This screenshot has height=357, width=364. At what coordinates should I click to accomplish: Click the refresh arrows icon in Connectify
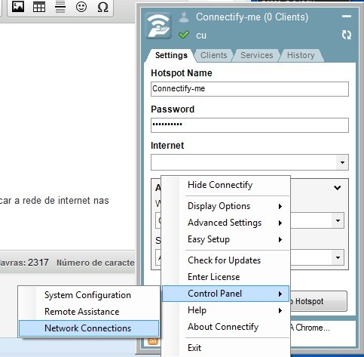[347, 35]
